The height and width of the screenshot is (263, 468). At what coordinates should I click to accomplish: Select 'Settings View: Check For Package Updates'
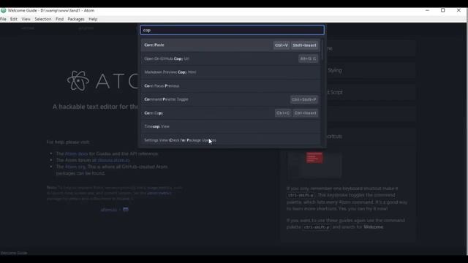(x=230, y=140)
